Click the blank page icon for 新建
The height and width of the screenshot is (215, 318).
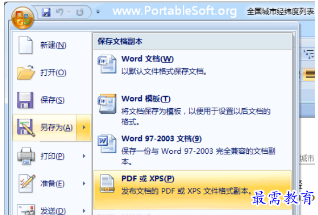(25, 45)
